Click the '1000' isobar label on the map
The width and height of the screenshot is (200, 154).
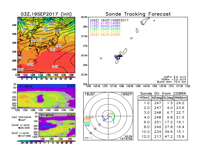[x=50, y=24]
